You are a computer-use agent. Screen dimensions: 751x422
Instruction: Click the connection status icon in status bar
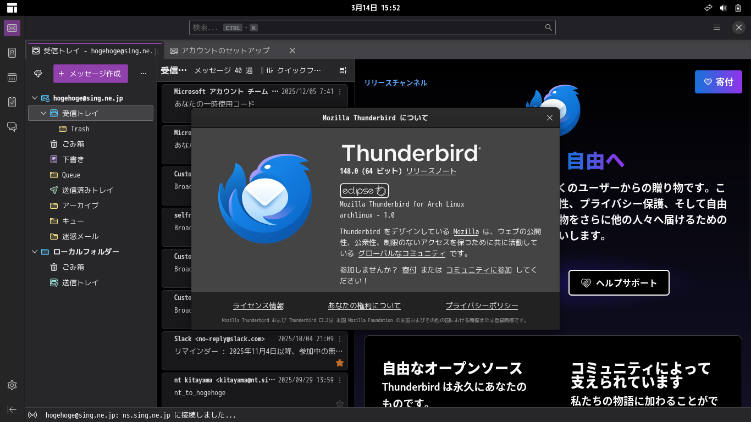pyautogui.click(x=32, y=415)
